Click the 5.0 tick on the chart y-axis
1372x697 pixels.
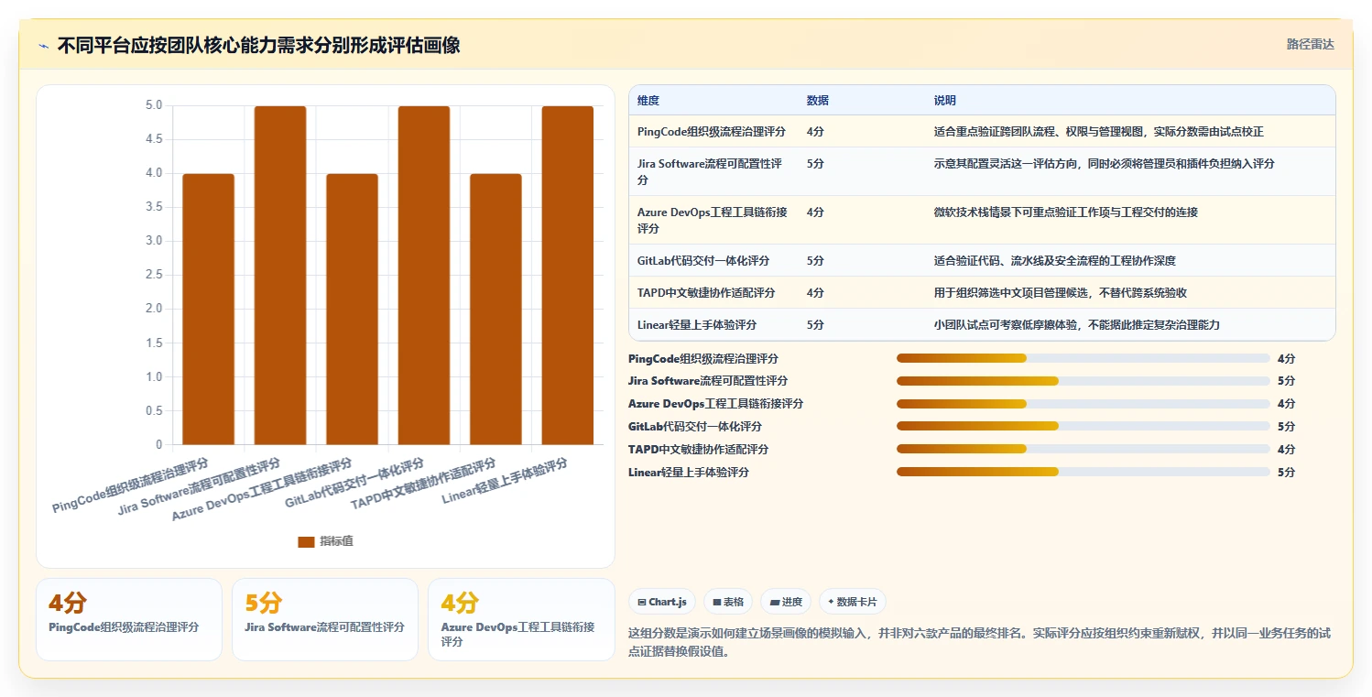pyautogui.click(x=154, y=105)
